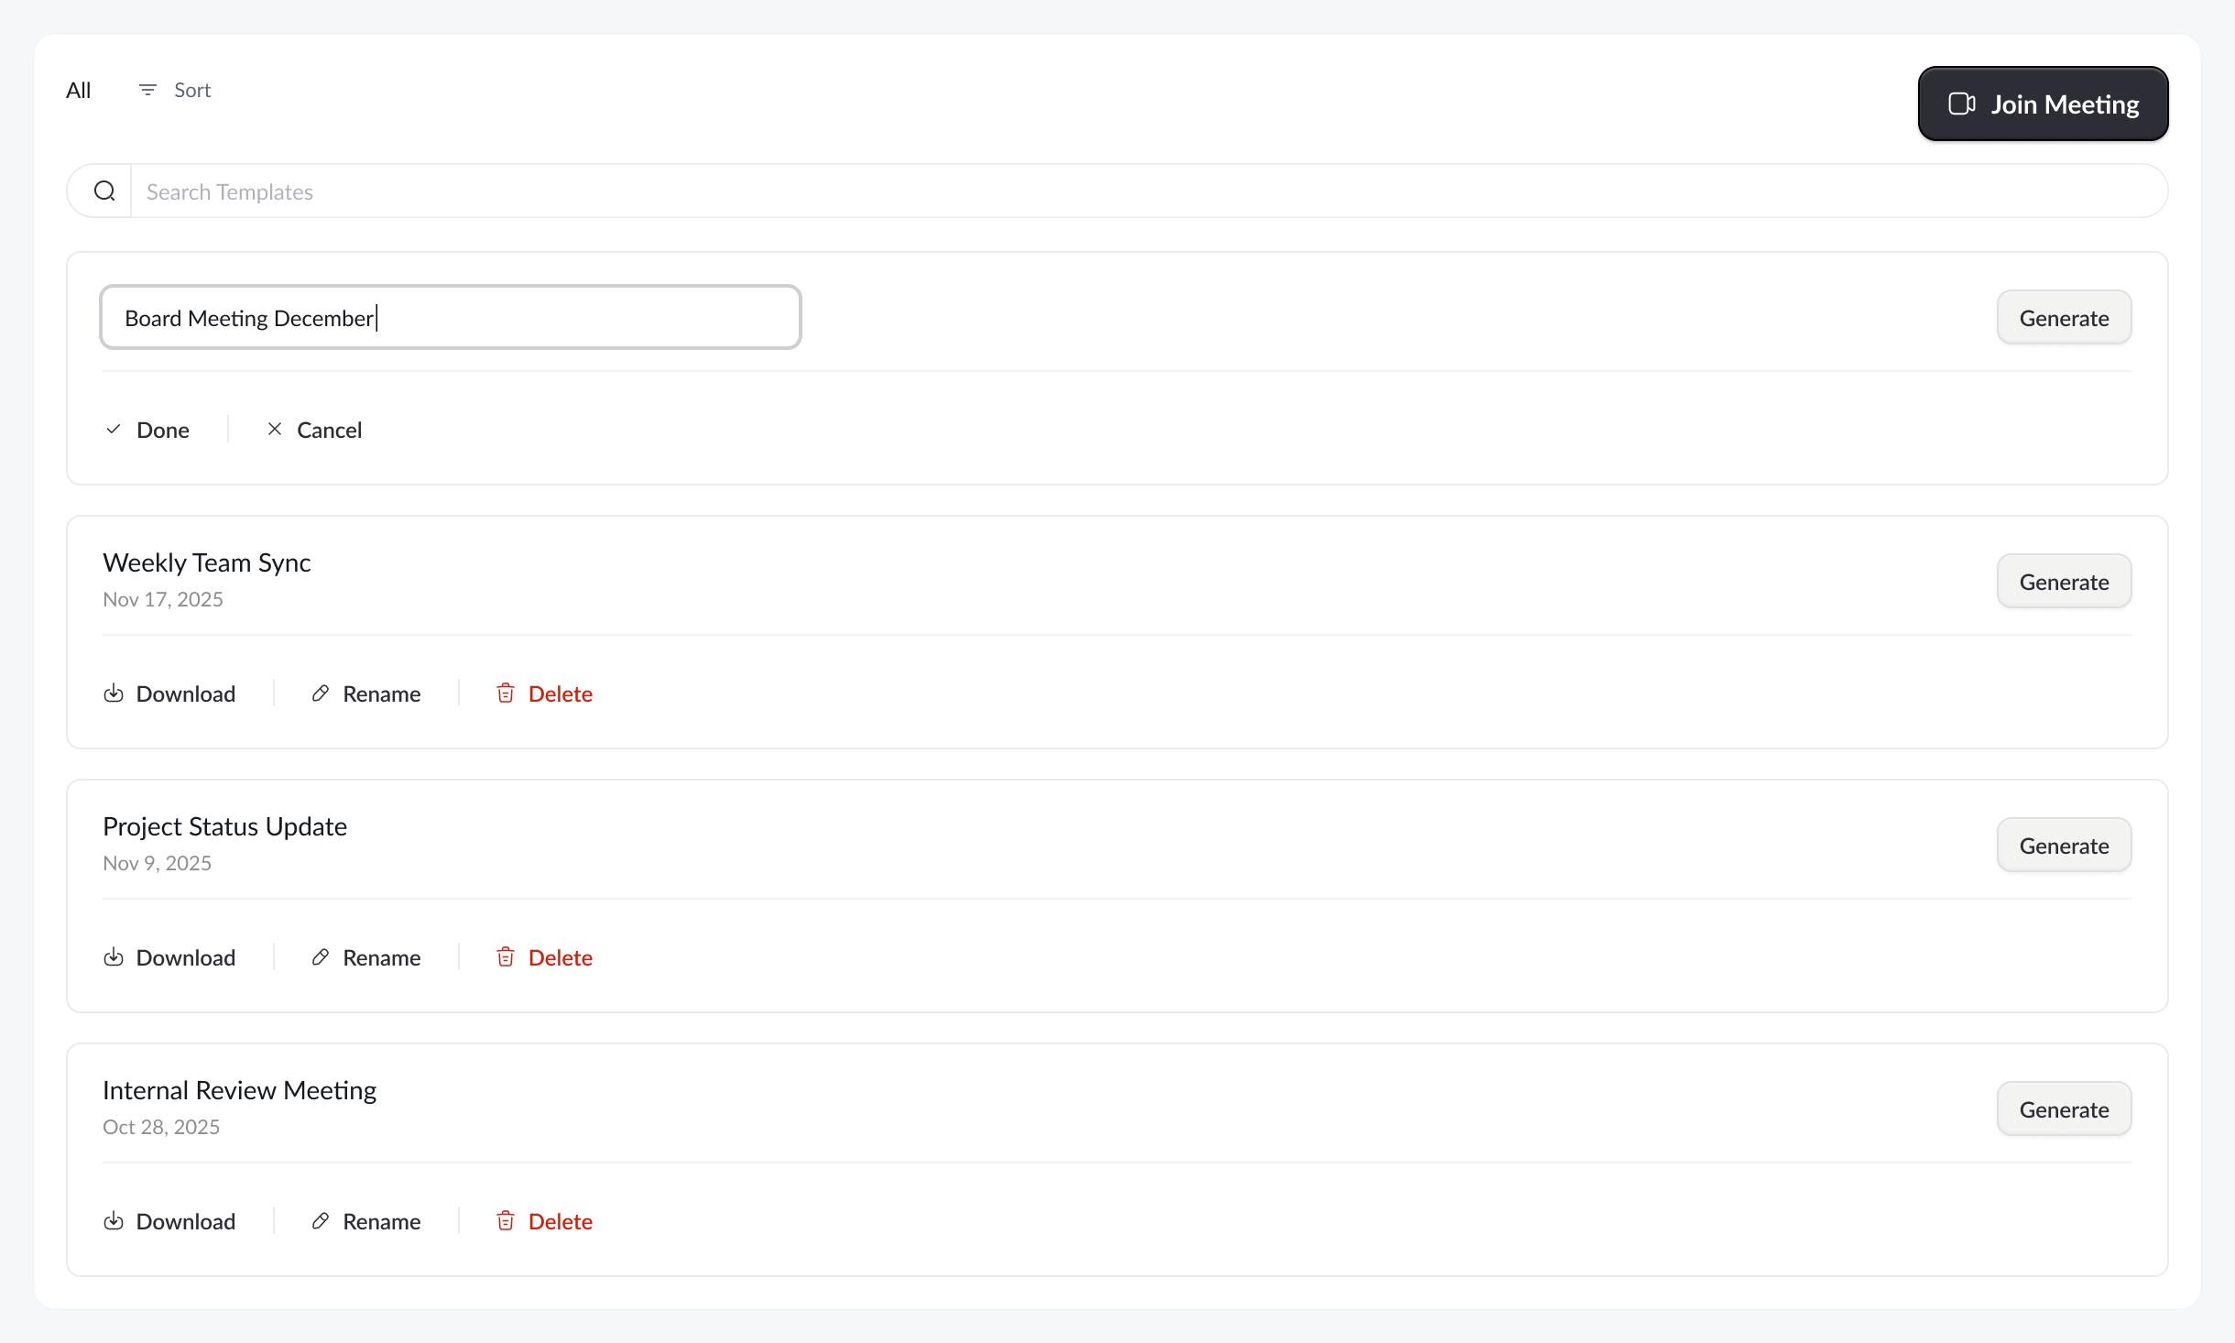
Task: Click the search magnifier icon
Action: (104, 191)
